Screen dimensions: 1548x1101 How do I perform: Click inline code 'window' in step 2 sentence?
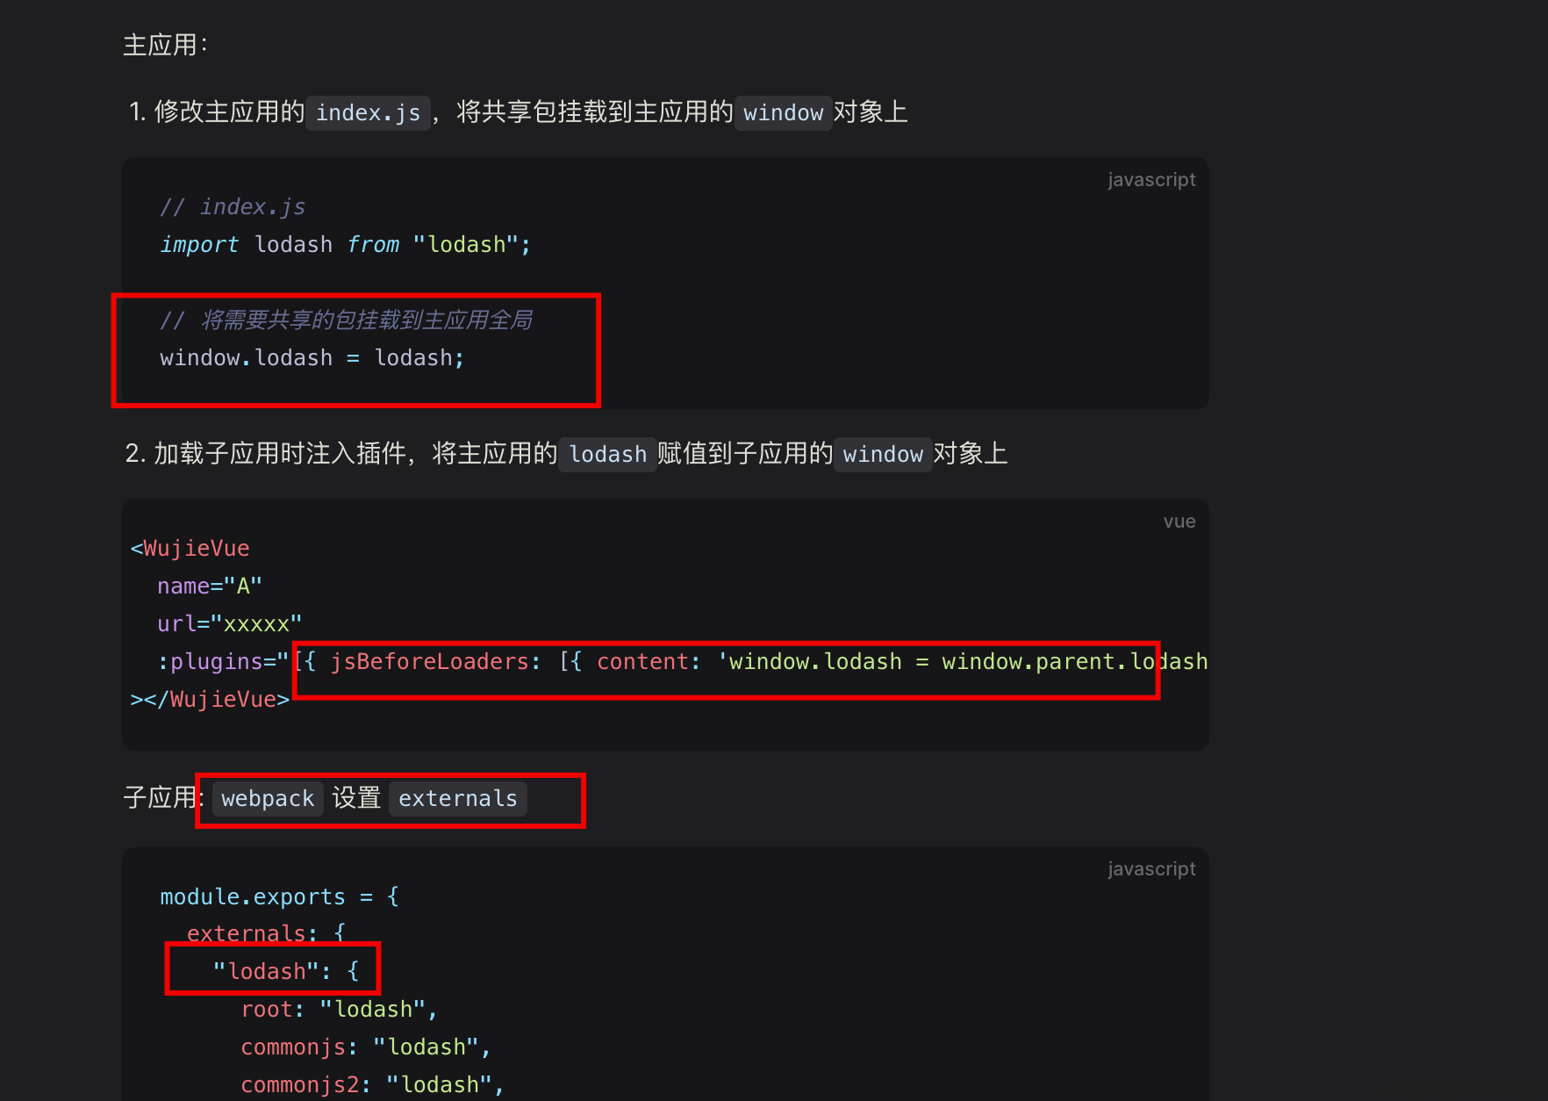(x=883, y=455)
